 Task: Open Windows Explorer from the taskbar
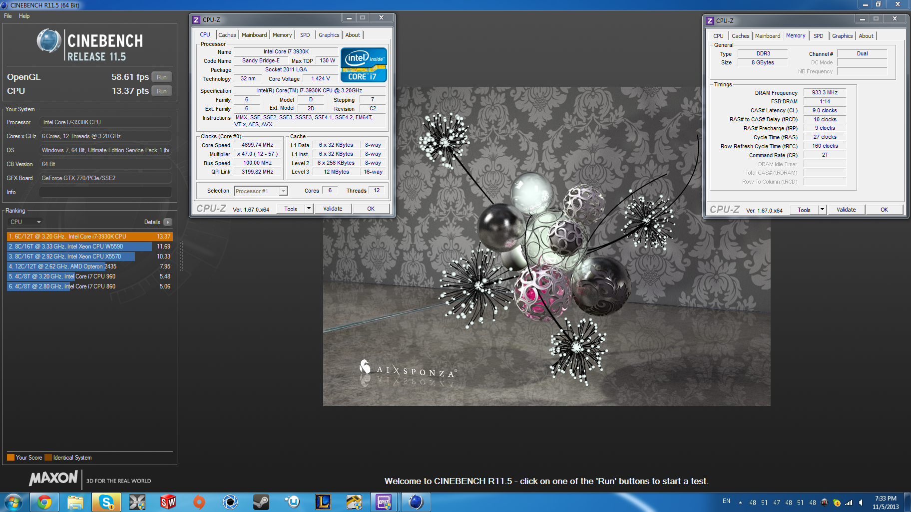click(75, 502)
